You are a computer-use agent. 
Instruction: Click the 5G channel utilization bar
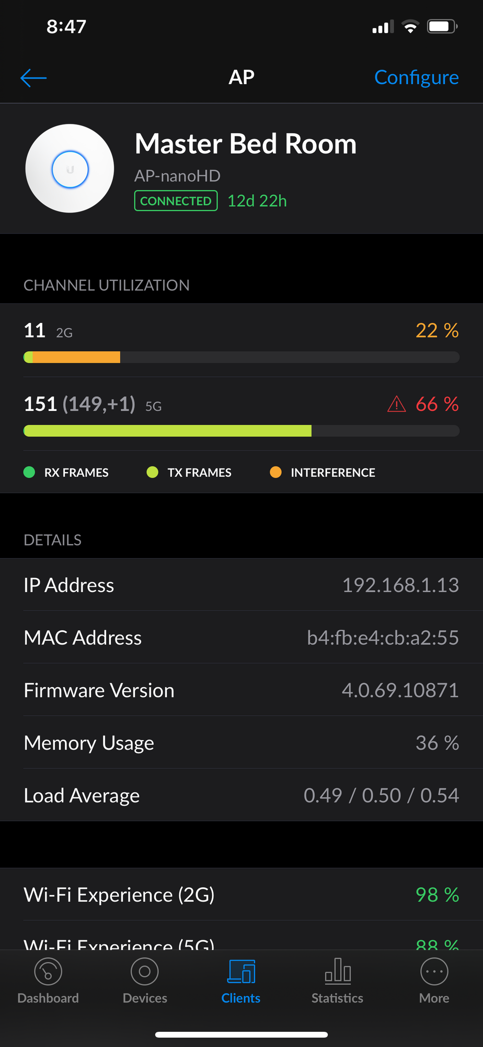(x=241, y=431)
